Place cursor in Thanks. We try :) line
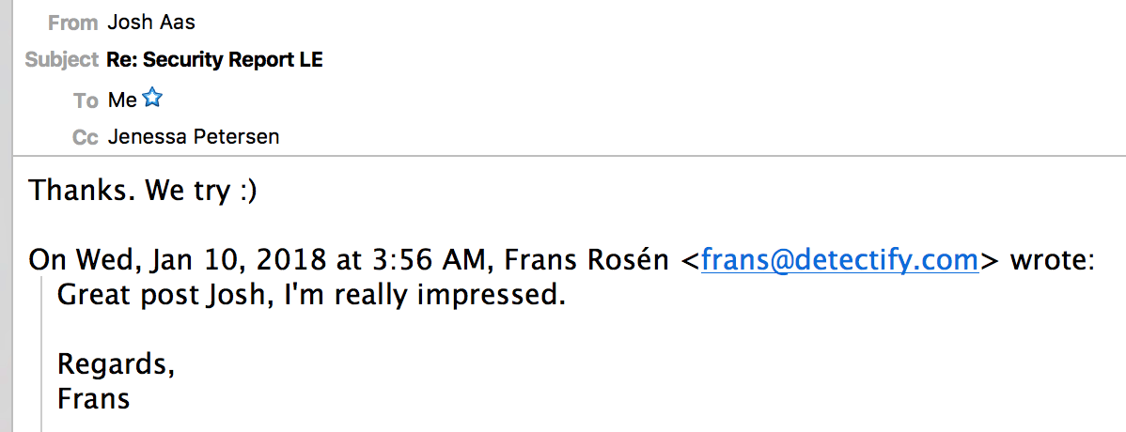The width and height of the screenshot is (1126, 432). coord(142,191)
